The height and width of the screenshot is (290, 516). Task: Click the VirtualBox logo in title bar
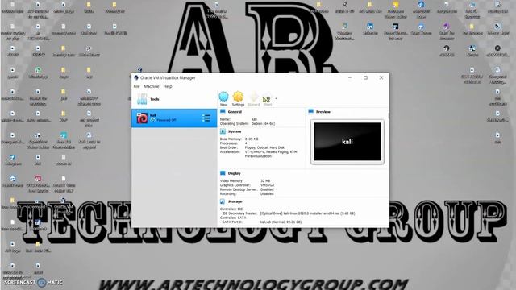(x=136, y=77)
